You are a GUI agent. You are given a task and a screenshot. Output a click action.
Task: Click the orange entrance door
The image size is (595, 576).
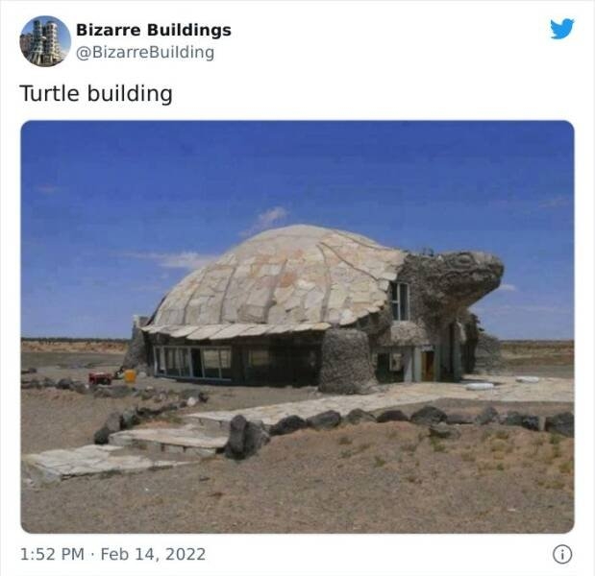[428, 366]
